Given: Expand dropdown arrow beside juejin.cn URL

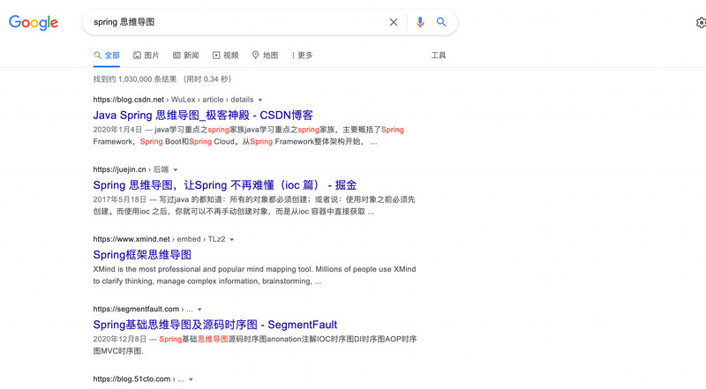Looking at the screenshot, I should [x=176, y=169].
